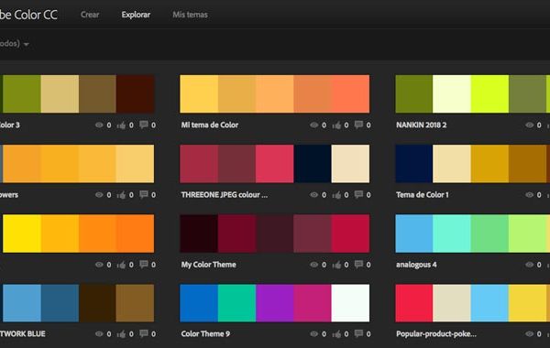The height and width of the screenshot is (348, 550).
Task: Click views eye icon for Color 3 theme
Action: coord(99,125)
